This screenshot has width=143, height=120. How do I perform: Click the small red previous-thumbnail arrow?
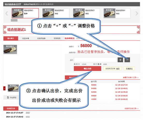click(4, 88)
